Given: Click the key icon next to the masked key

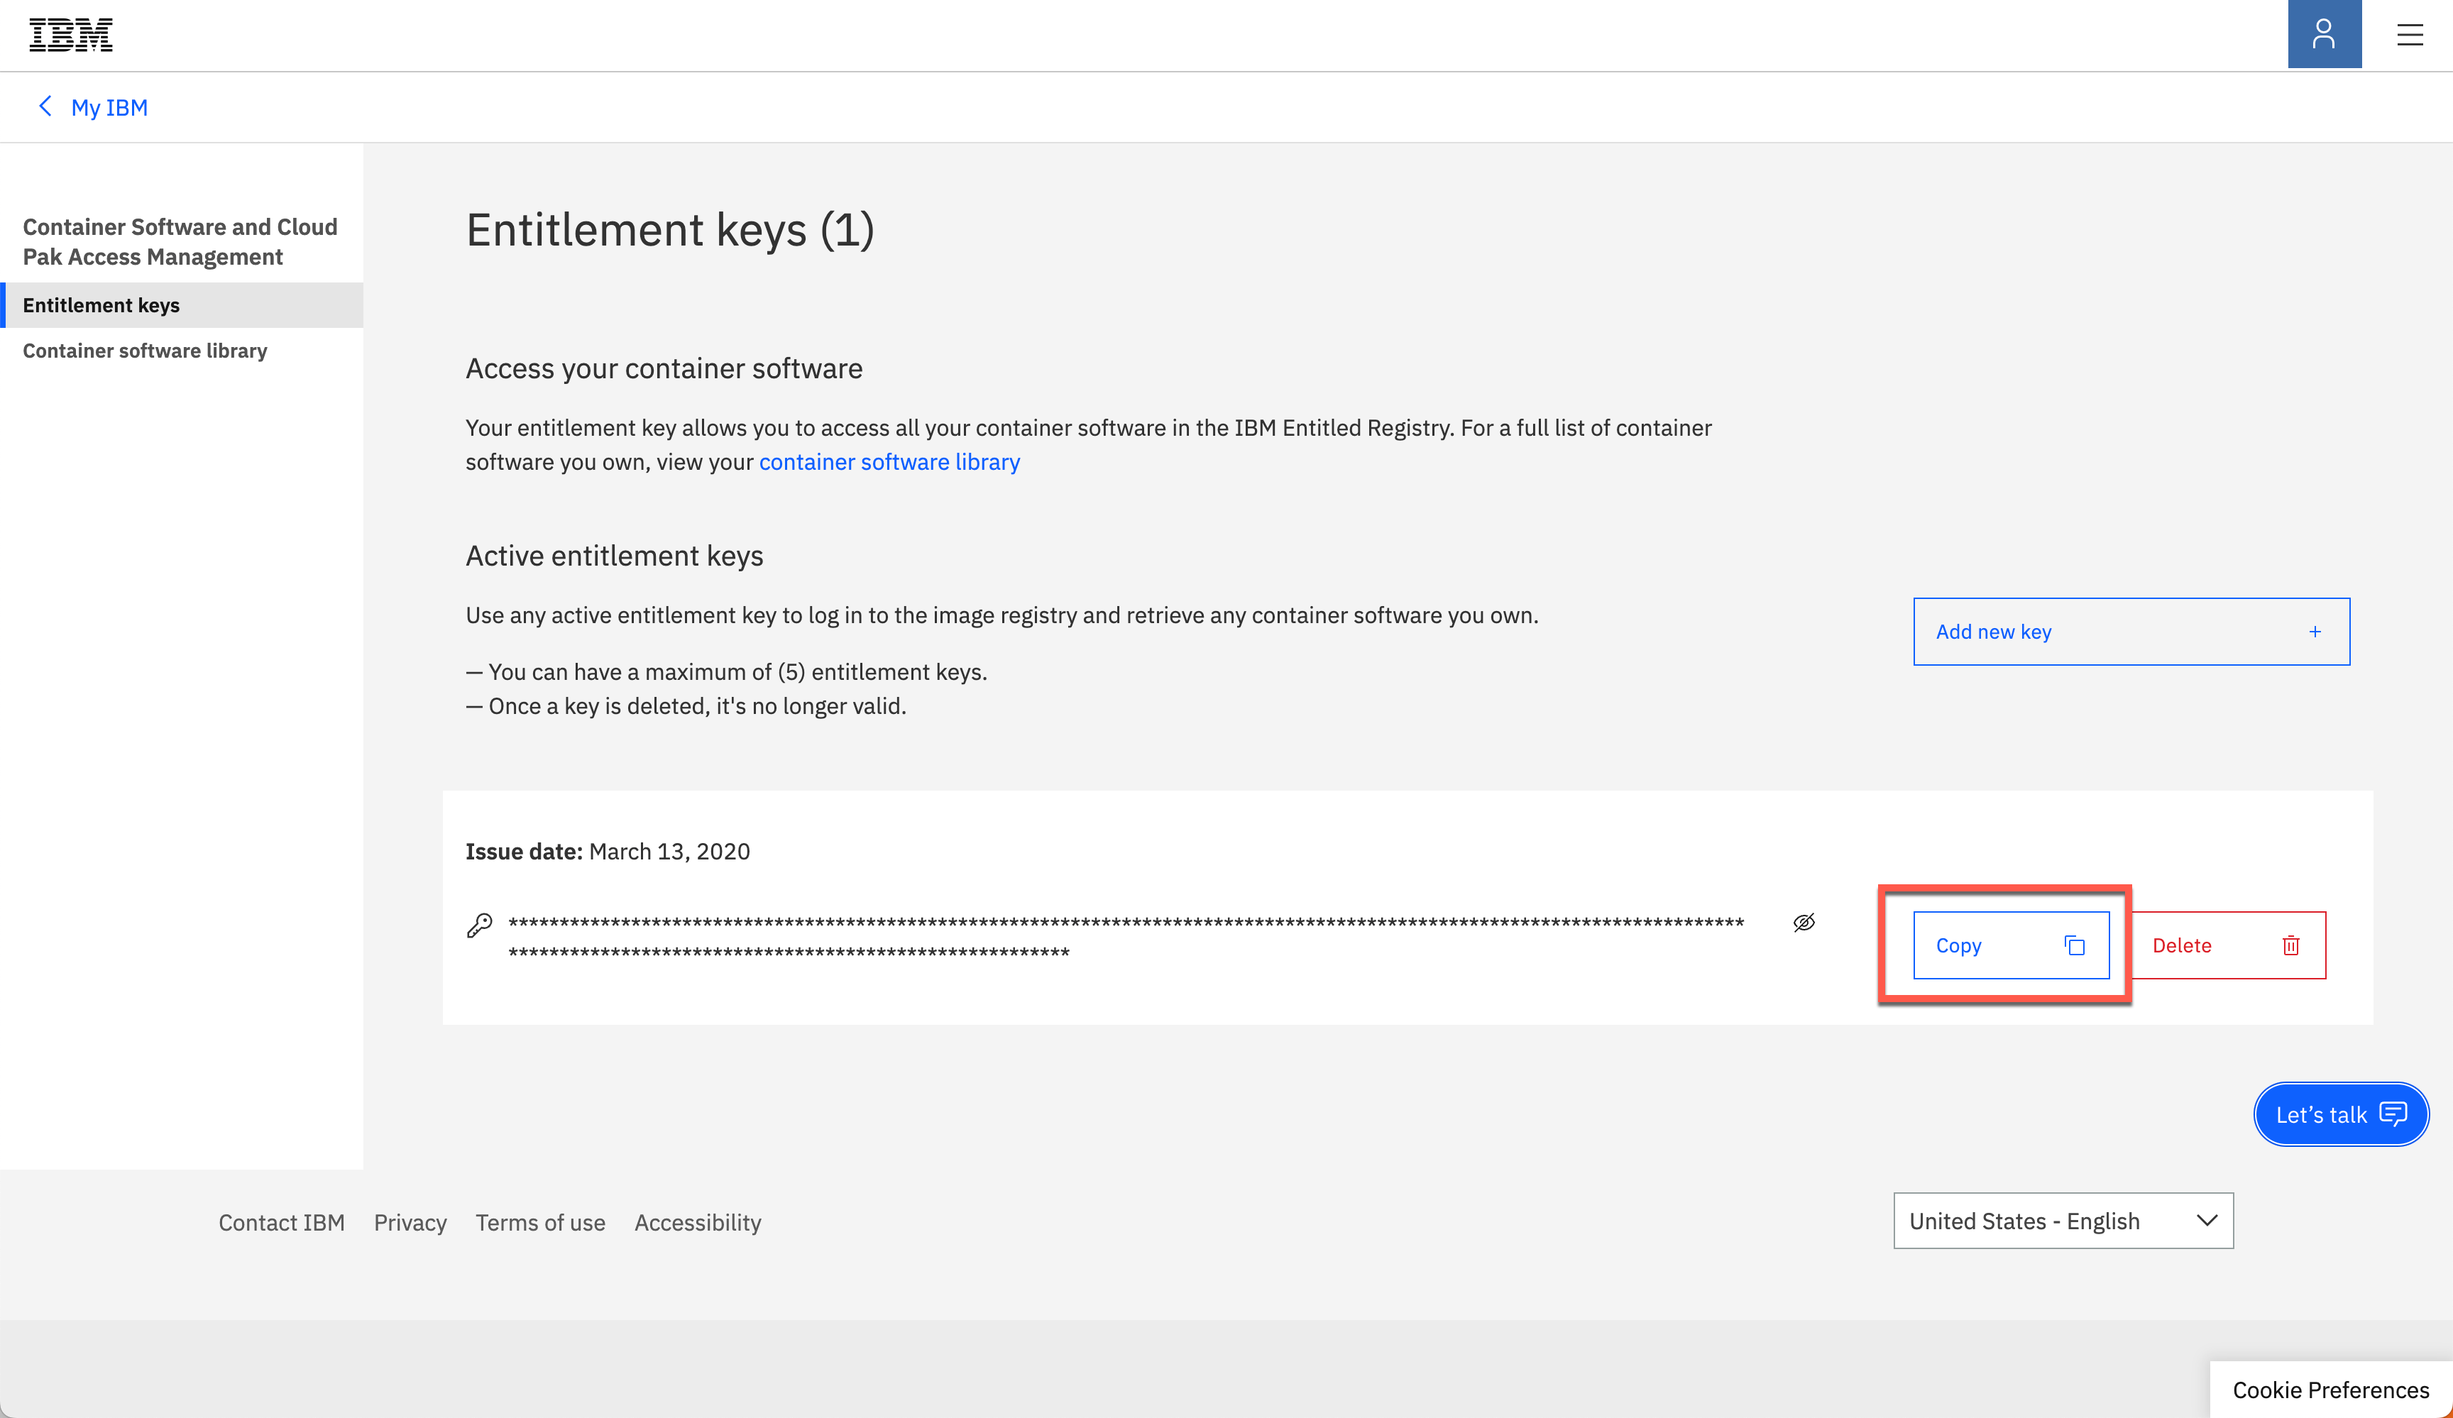Looking at the screenshot, I should (481, 925).
